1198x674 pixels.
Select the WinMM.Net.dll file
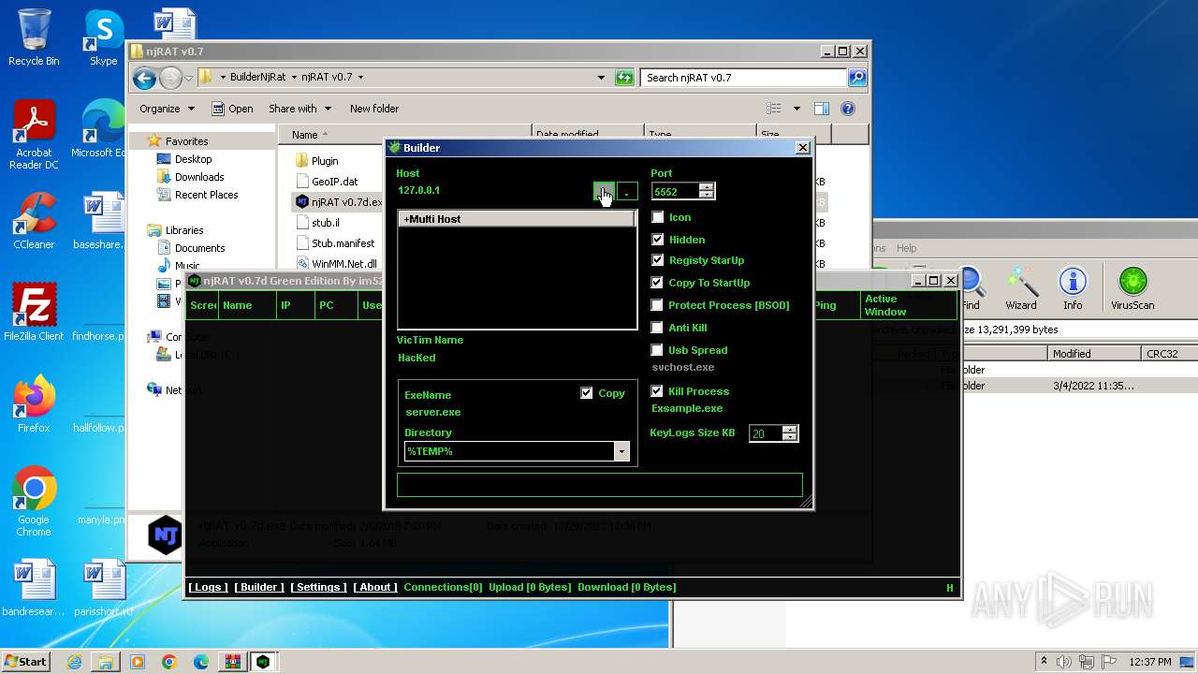(335, 264)
